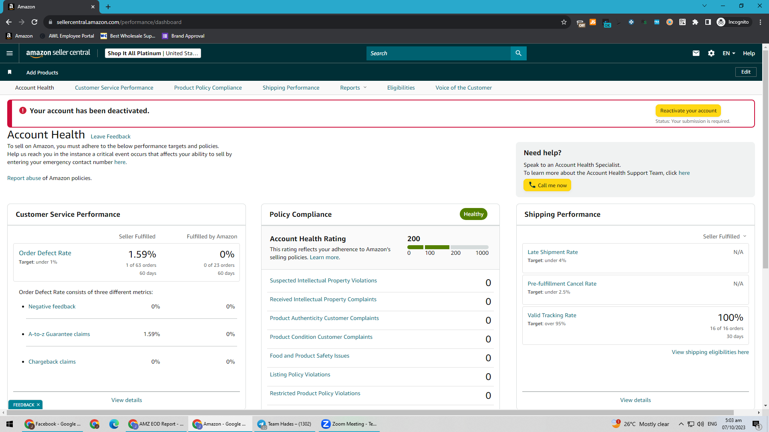Screen dimensions: 769x432
Task: Show hidden system tray icons
Action: click(681, 424)
